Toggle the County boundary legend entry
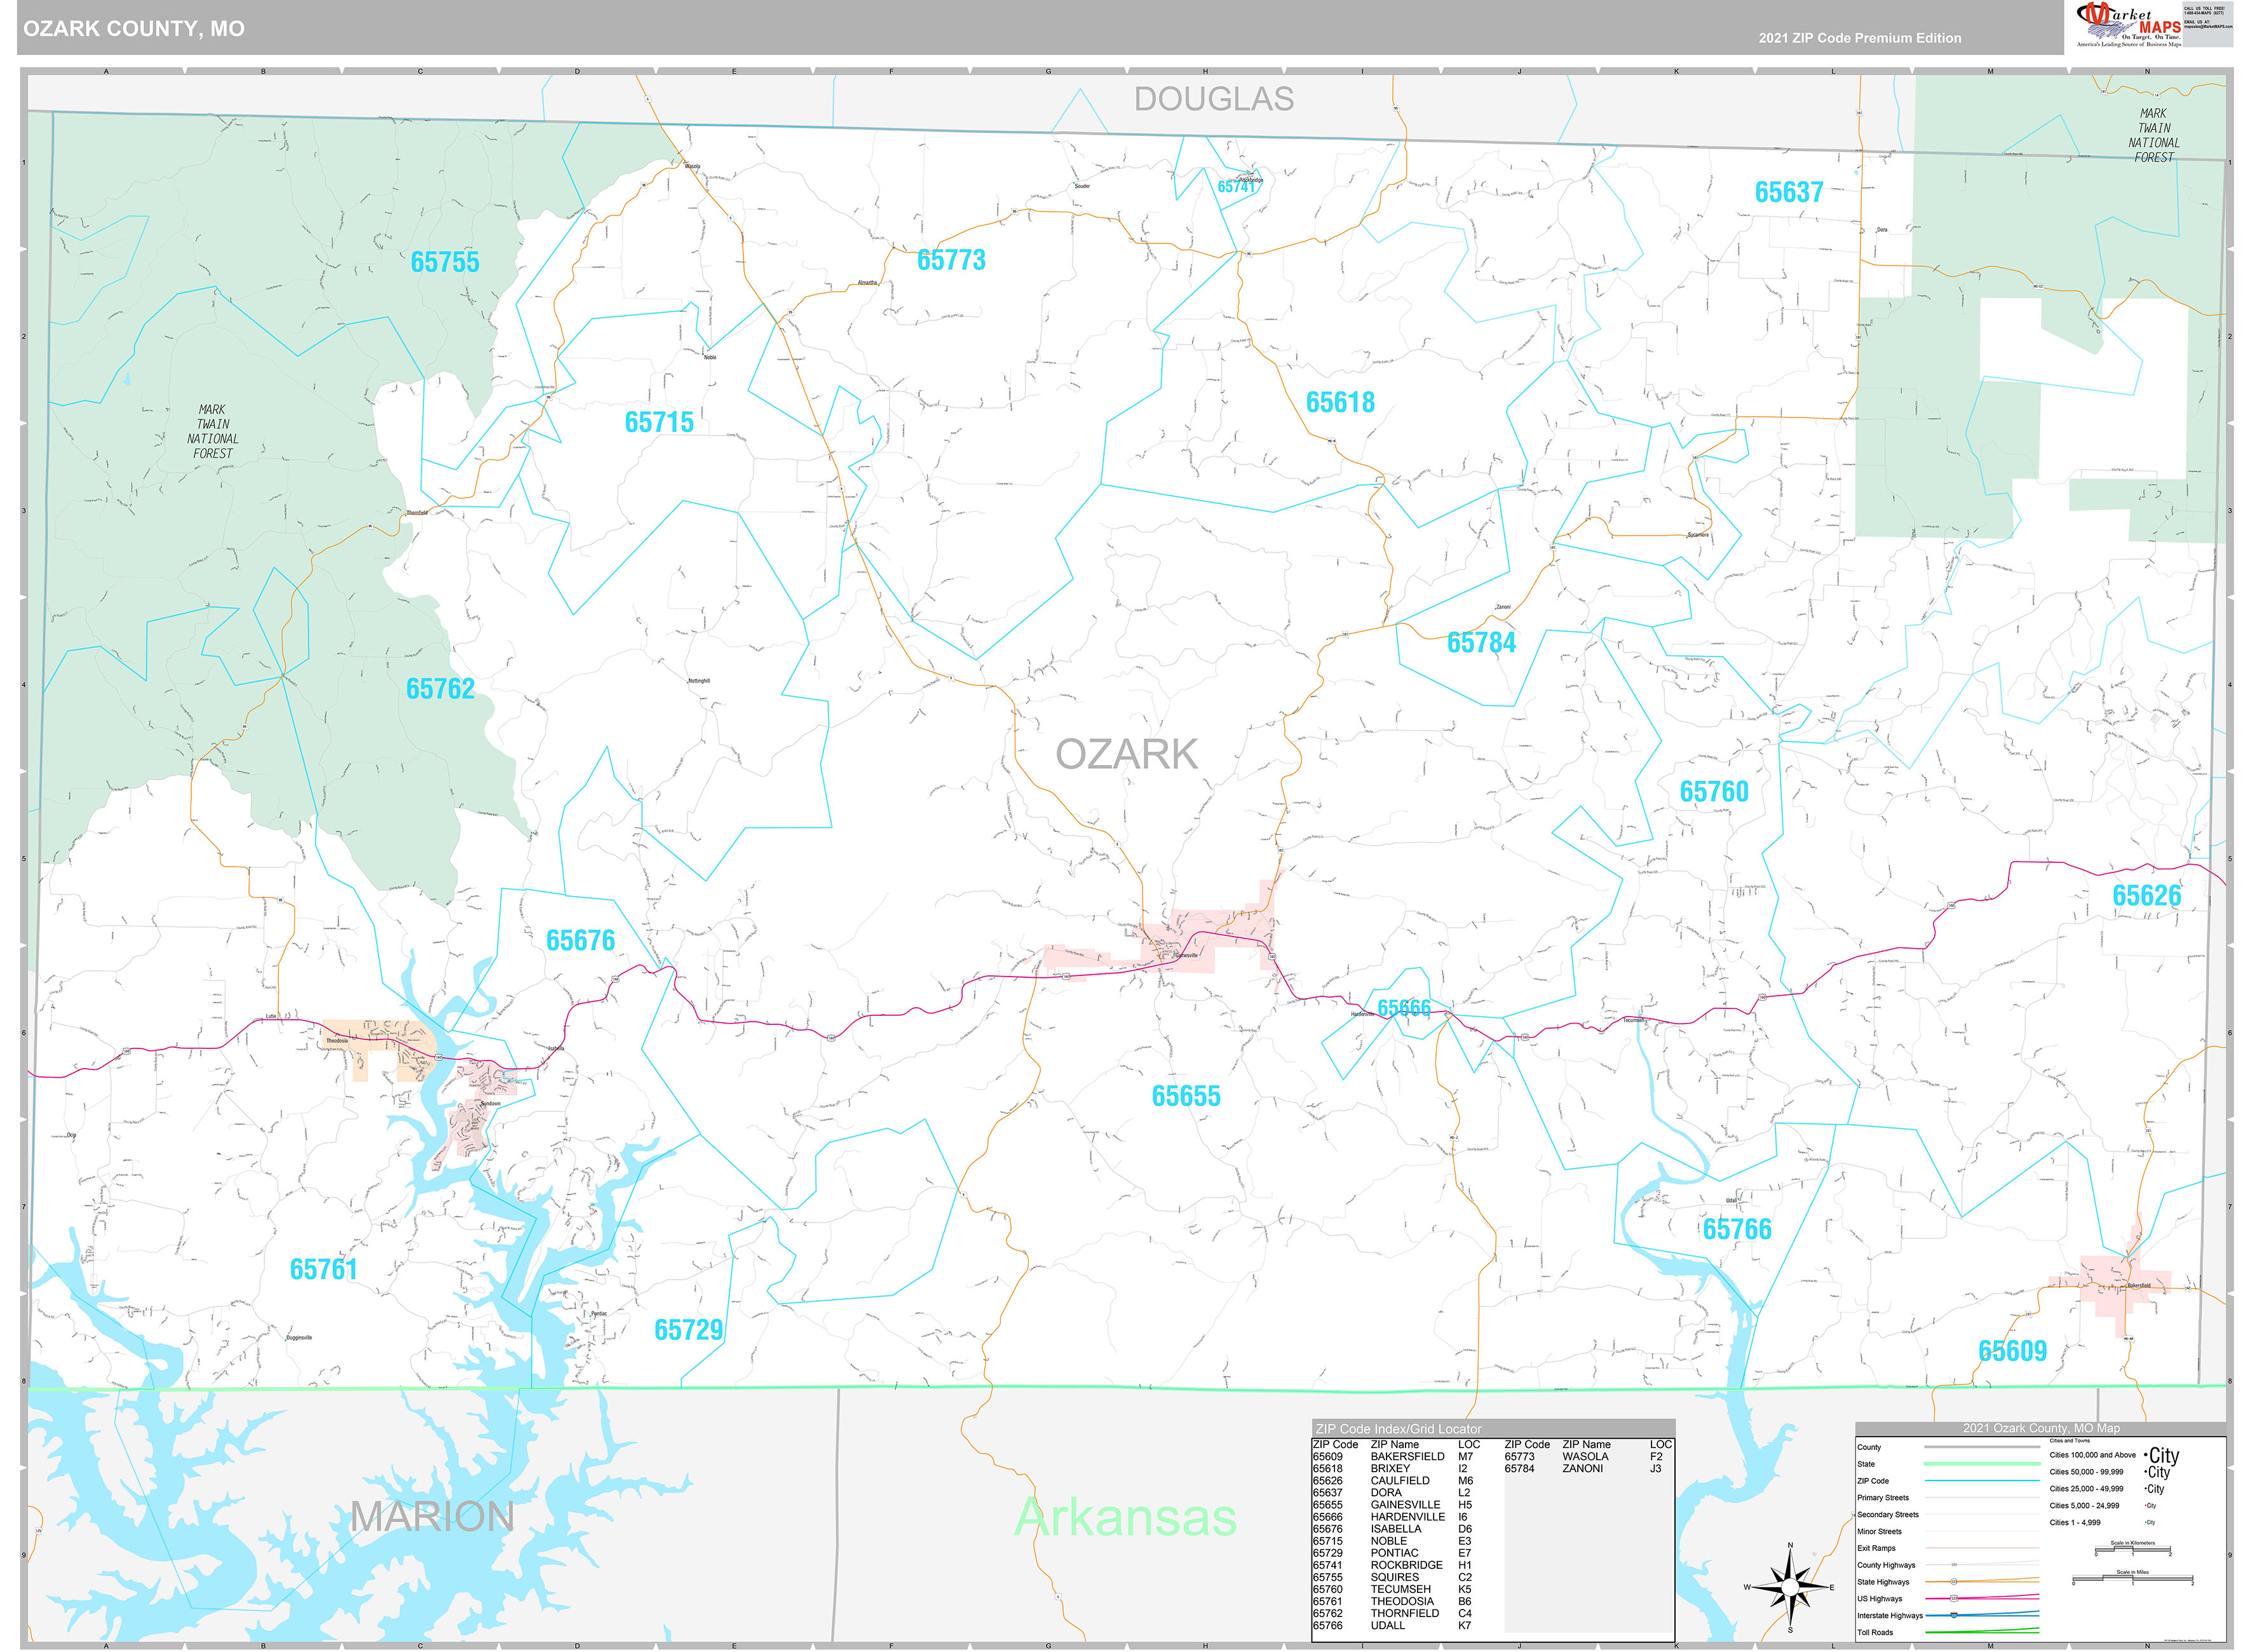The height and width of the screenshot is (1652, 2250). click(1982, 1447)
